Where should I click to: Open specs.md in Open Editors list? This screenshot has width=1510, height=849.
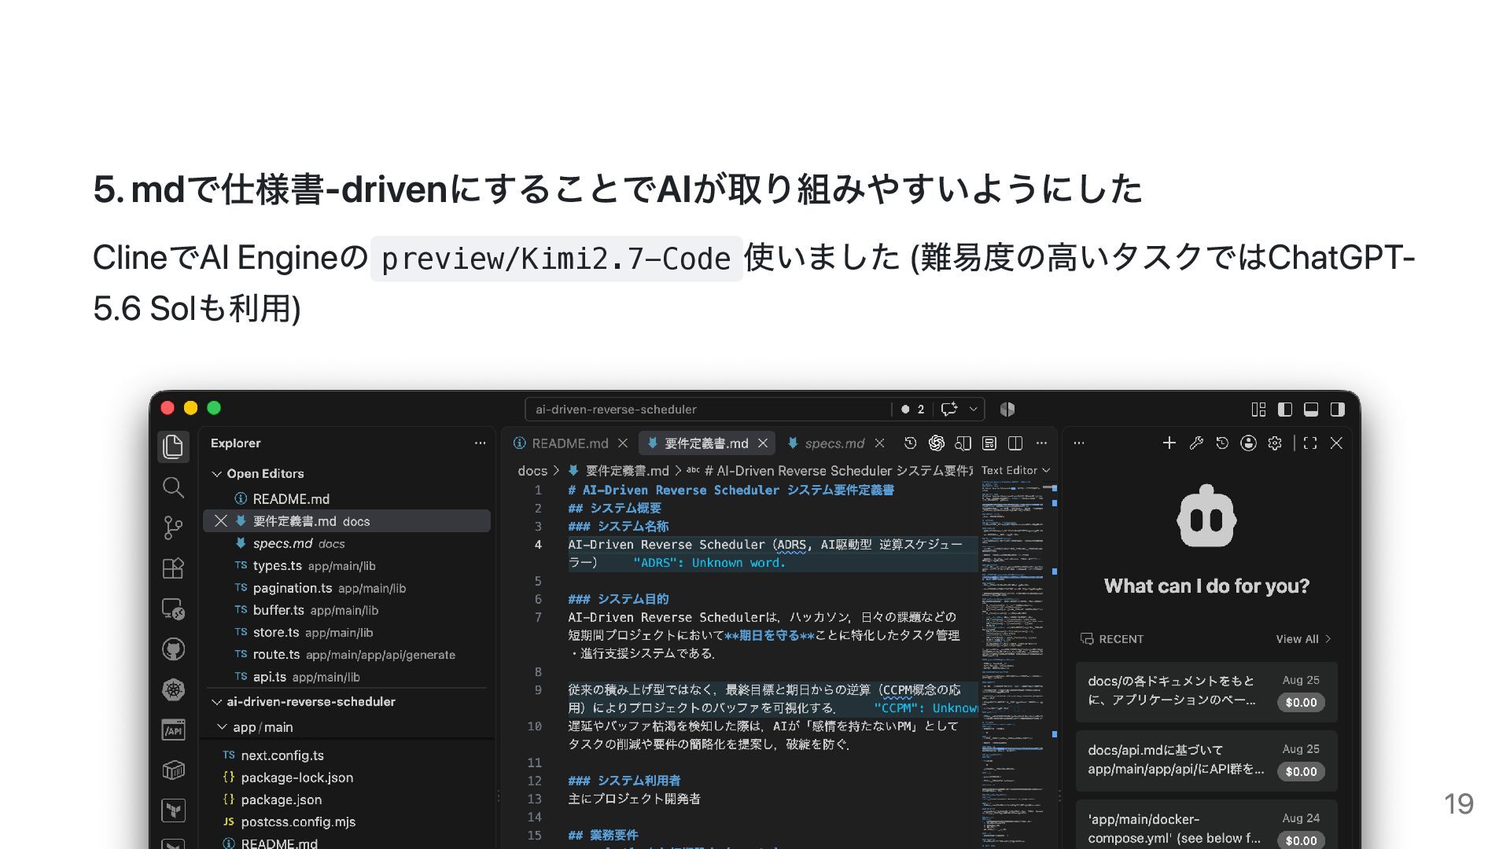[x=347, y=544]
